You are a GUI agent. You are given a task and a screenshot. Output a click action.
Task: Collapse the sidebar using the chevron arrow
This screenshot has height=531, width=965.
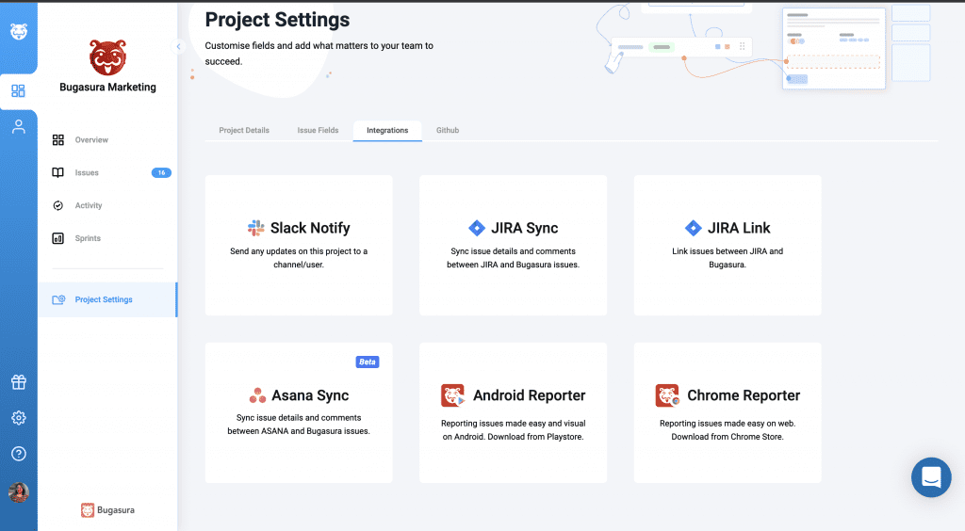pyautogui.click(x=178, y=46)
